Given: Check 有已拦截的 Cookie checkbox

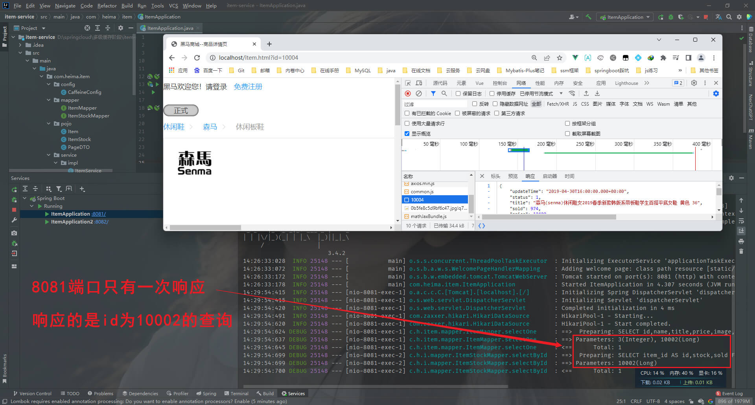Looking at the screenshot, I should (407, 113).
